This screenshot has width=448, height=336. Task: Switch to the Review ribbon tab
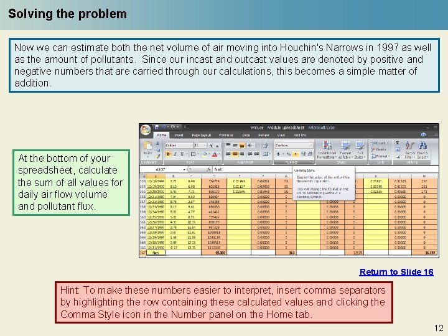pyautogui.click(x=263, y=135)
